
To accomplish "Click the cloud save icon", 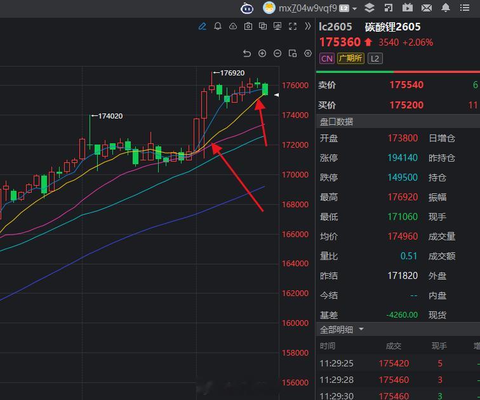I will point(233,26).
